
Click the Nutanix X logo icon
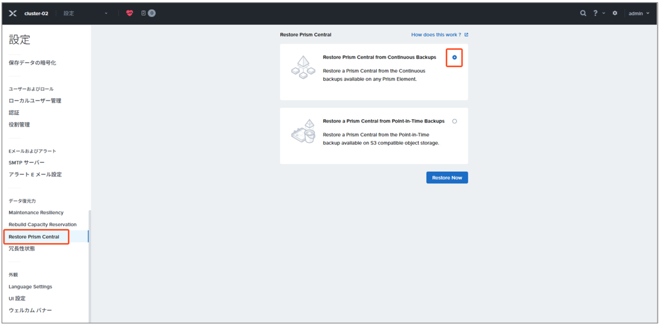tap(13, 13)
